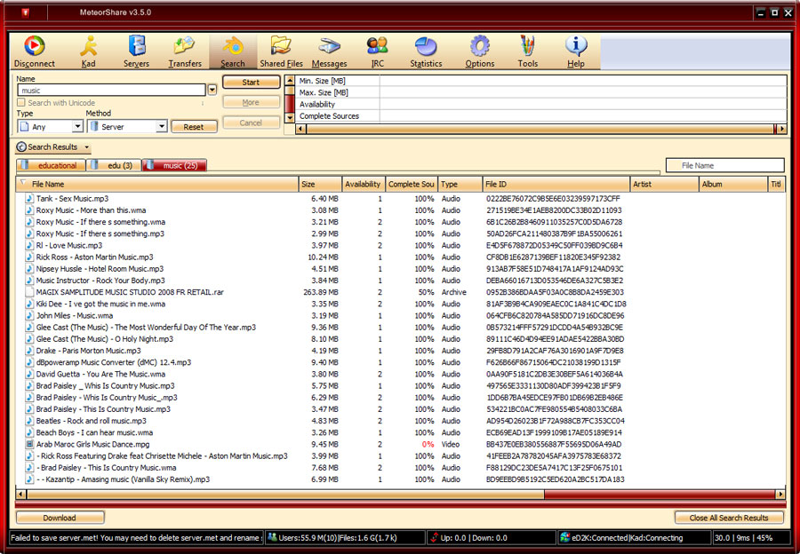
Task: Click the File Name filter field
Action: tap(724, 165)
